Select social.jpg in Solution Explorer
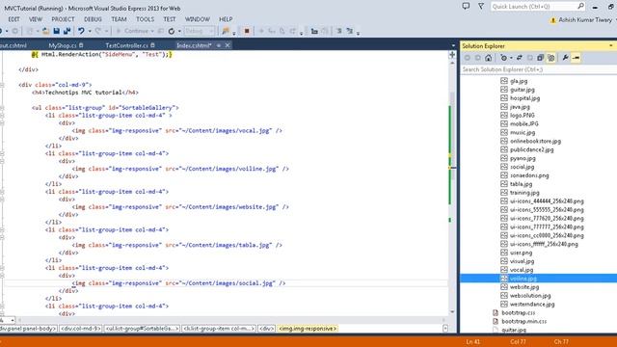The height and width of the screenshot is (347, 617). [523, 167]
